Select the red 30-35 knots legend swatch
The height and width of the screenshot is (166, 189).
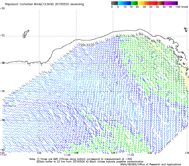tap(154, 3)
